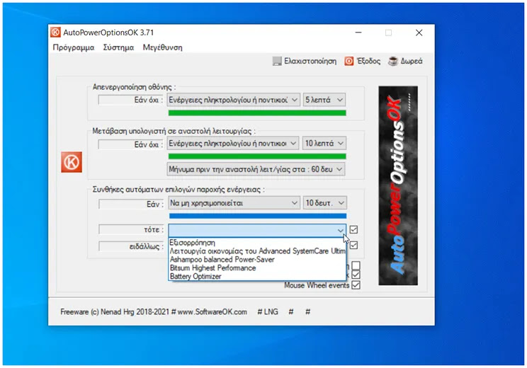Screen dimensions: 527x368
Task: Toggle the checkbox beside the τότε dropdown
Action: coord(353,230)
